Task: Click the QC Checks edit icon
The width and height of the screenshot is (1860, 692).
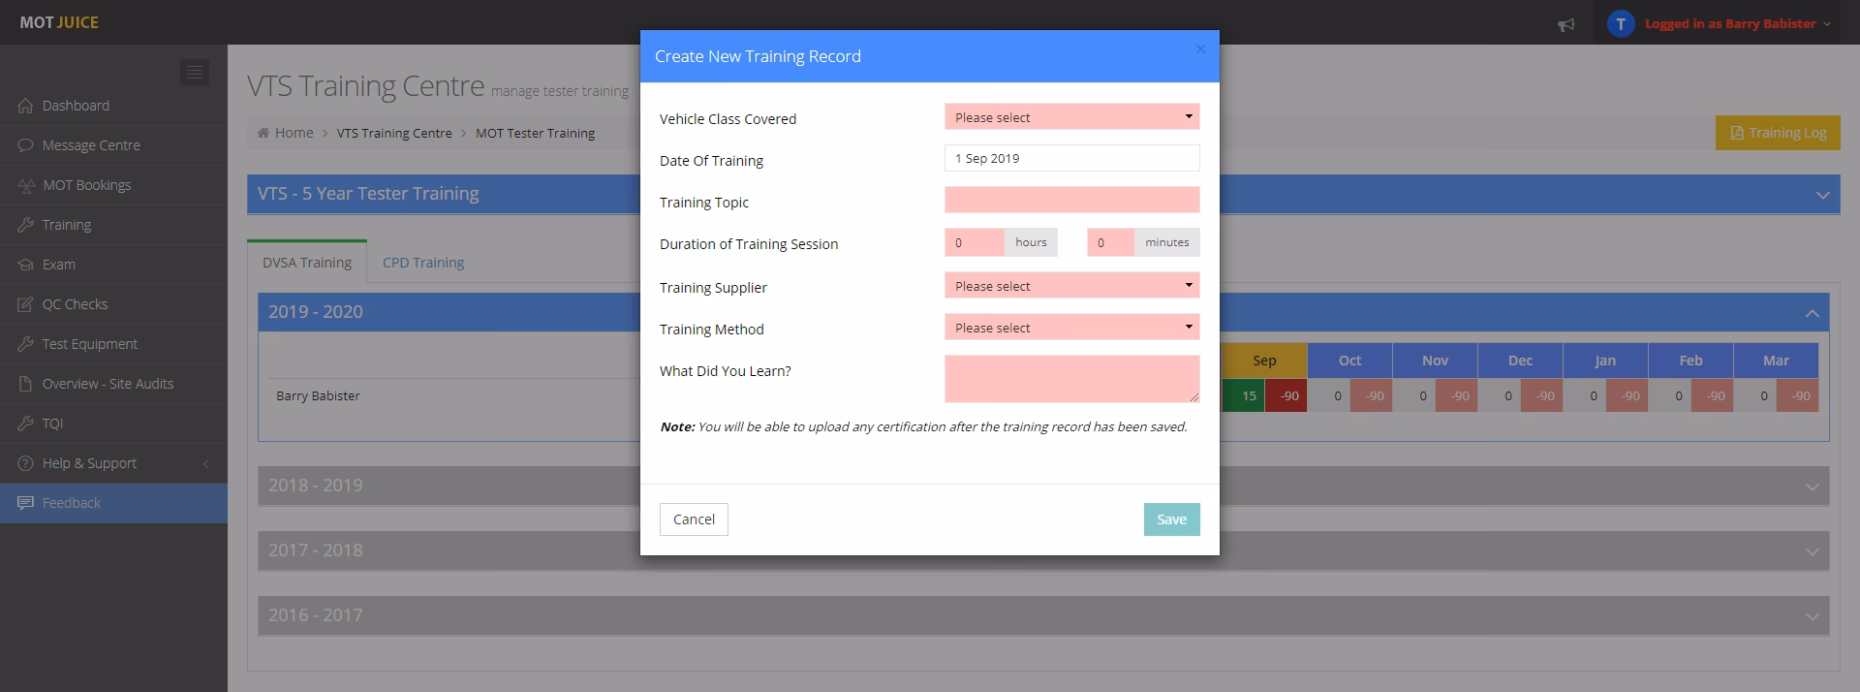Action: [25, 304]
